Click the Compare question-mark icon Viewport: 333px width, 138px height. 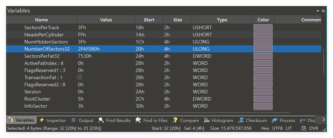point(175,120)
